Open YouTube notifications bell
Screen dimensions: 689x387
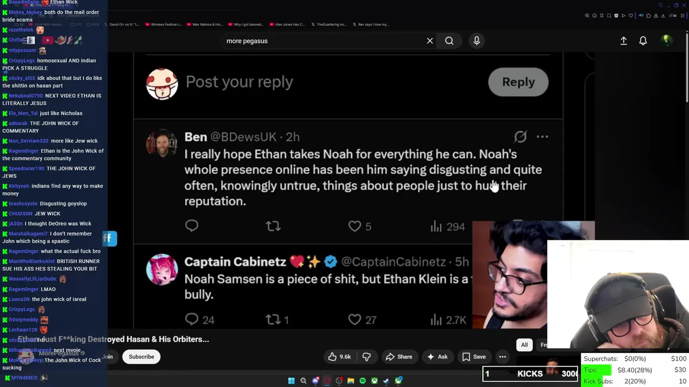tap(643, 41)
